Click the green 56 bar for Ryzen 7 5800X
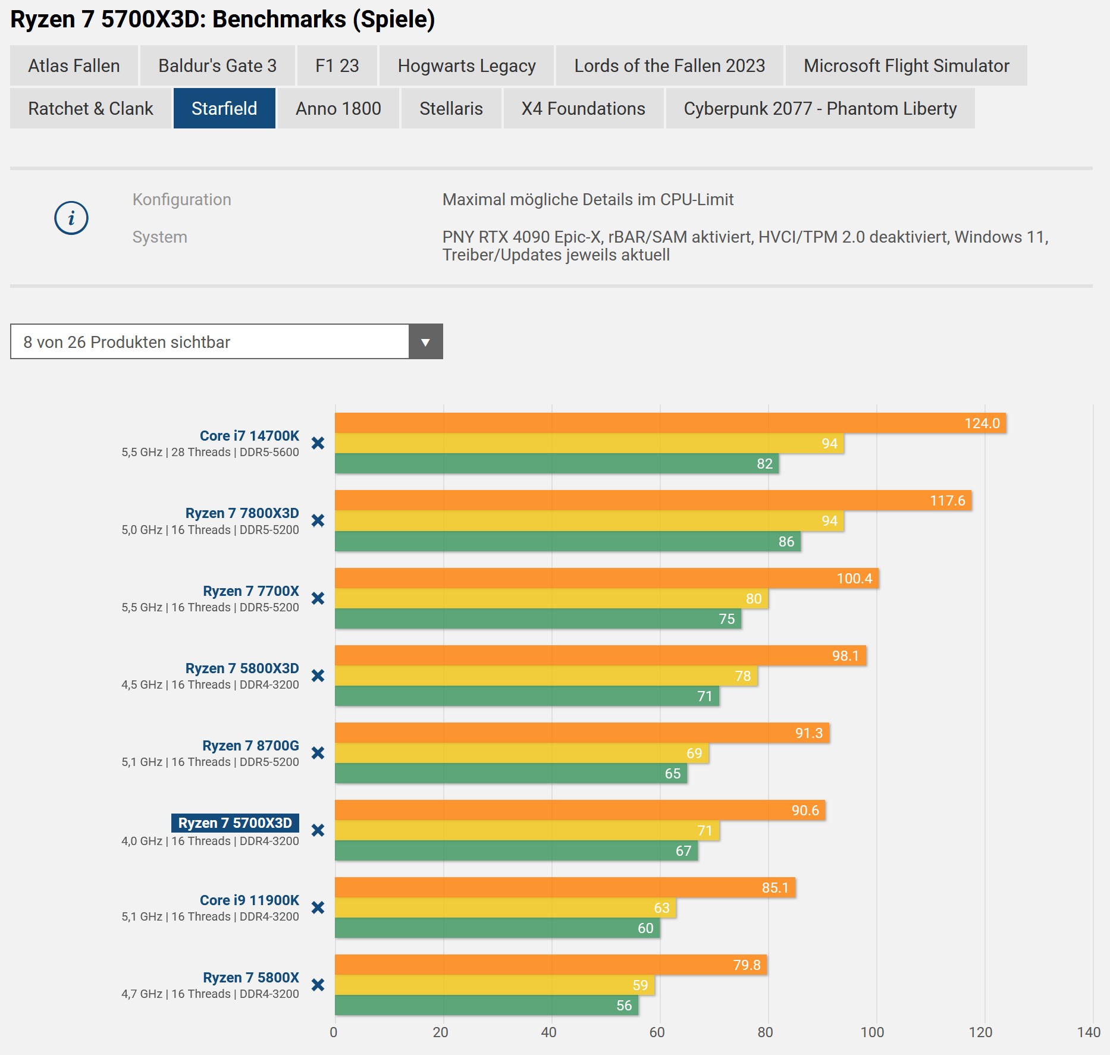 (x=487, y=1005)
